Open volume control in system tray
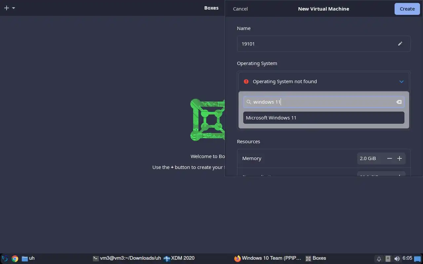Viewport: 423px width, 264px height. point(397,259)
